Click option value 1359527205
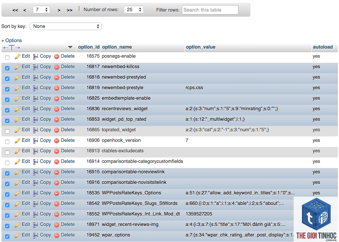This screenshot has width=339, height=242. pos(199,214)
